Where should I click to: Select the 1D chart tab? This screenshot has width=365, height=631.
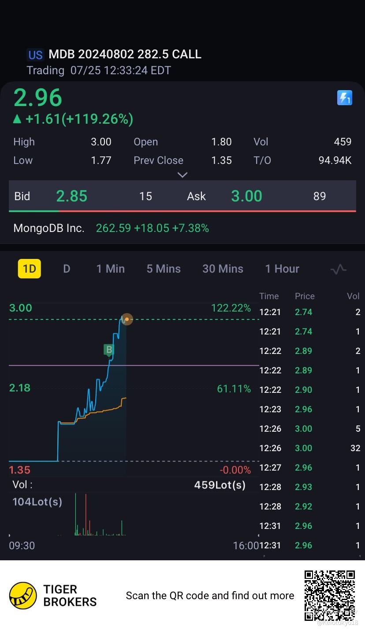[x=29, y=269]
